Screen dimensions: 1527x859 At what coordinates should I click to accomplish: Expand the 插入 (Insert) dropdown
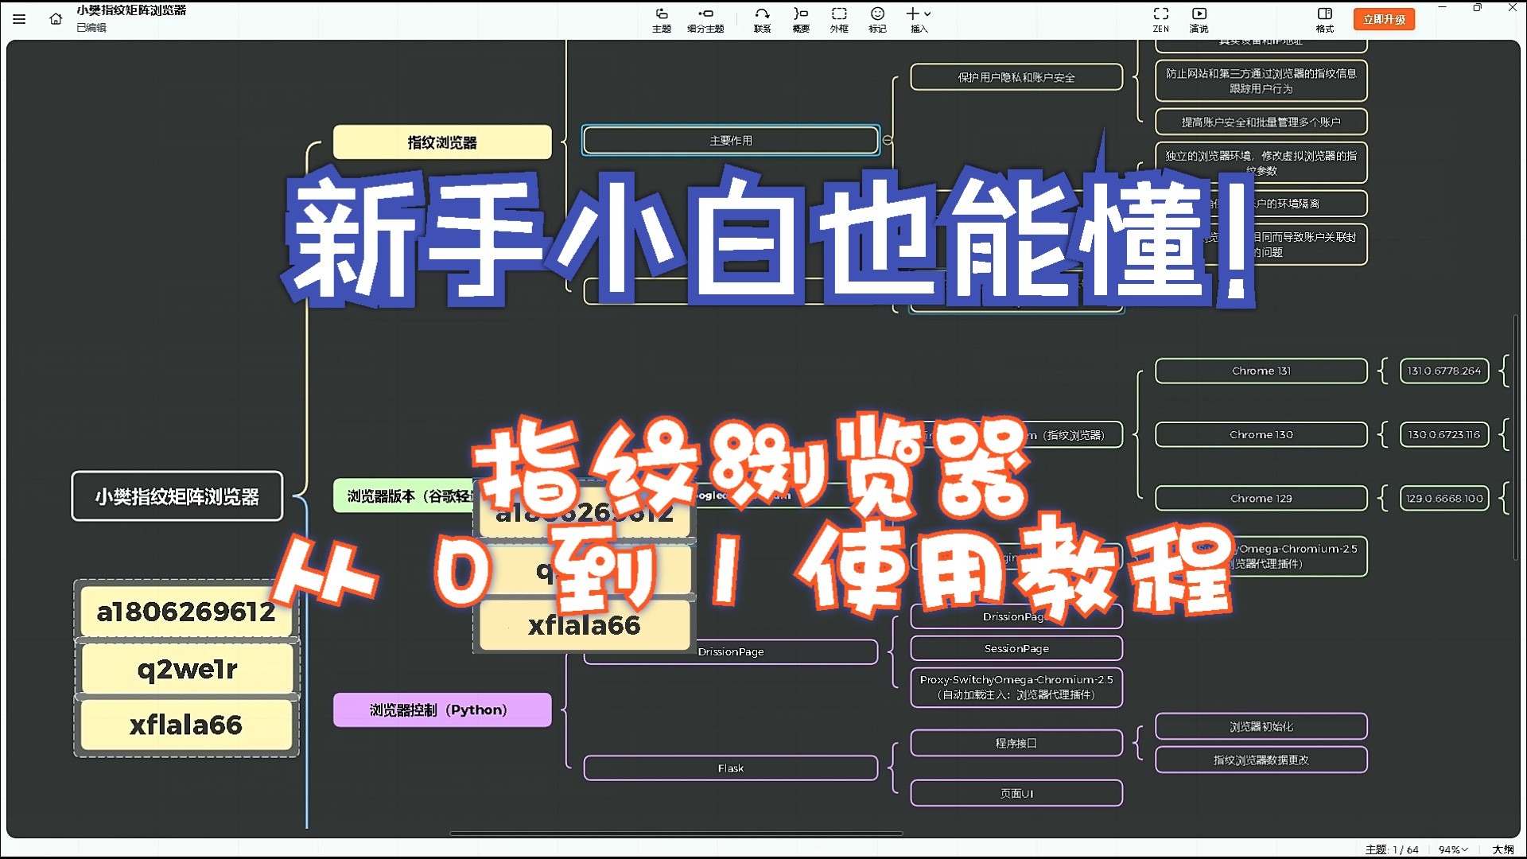pos(919,19)
